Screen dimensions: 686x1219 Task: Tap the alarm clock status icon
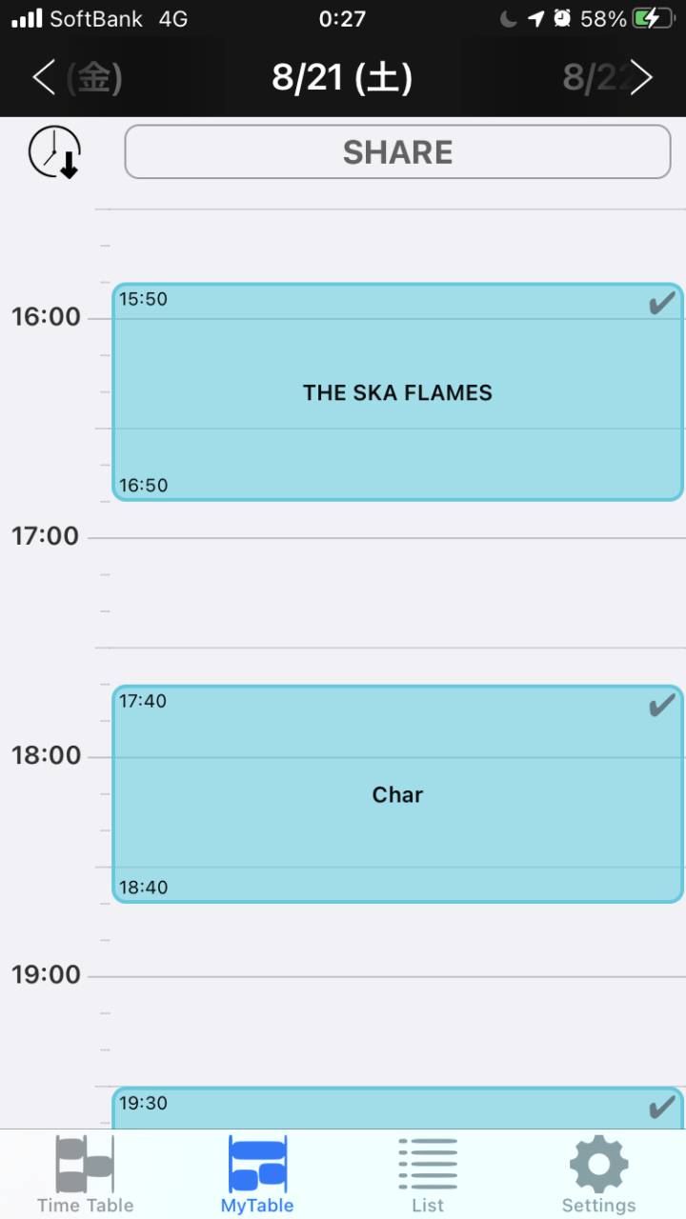coord(562,18)
